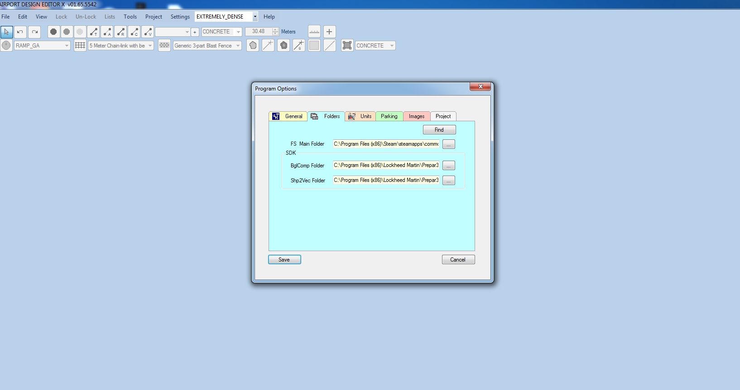Open the View menu
Screen dimensions: 740x390
pyautogui.click(x=41, y=17)
